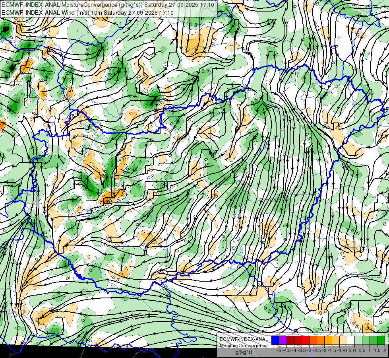This screenshot has height=358, width=389.
Task: Click the purple legend color swatch
Action: pos(283,340)
